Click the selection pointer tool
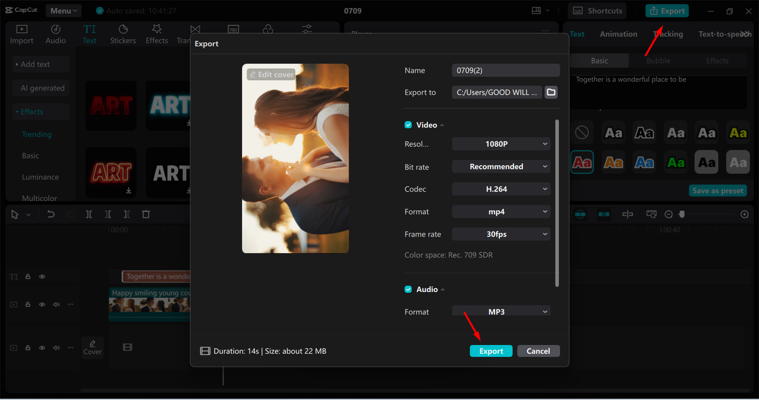Viewport: 759px width, 400px height. point(15,214)
